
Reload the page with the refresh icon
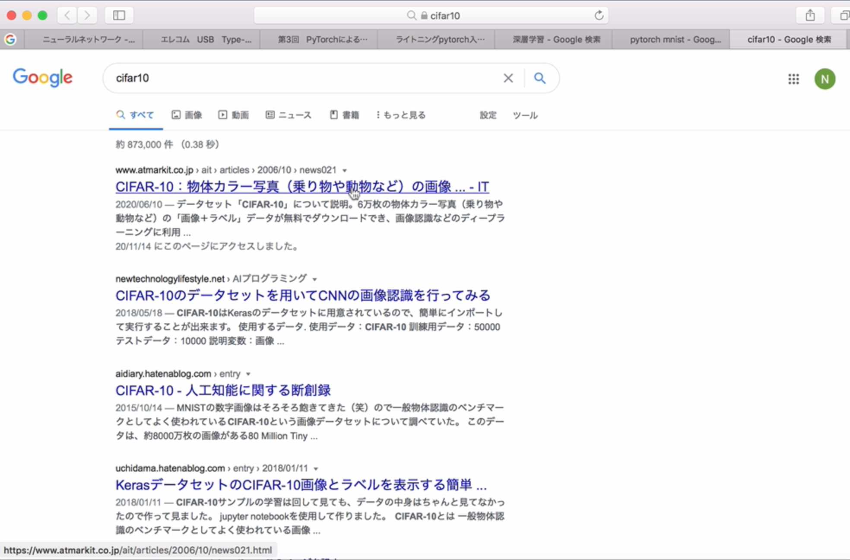(x=599, y=16)
